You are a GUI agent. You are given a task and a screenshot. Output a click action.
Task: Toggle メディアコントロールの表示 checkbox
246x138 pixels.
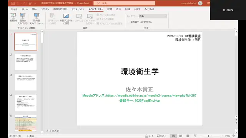(x=98, y=23)
